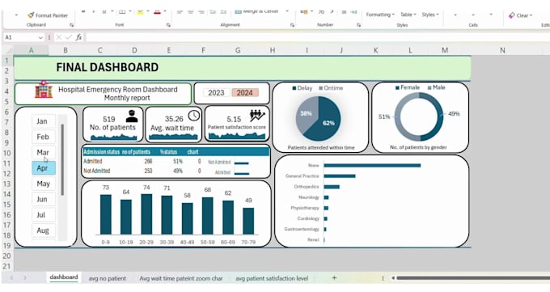Click the satisfaction score people-trend icon
The width and height of the screenshot is (550, 292).
point(257,115)
